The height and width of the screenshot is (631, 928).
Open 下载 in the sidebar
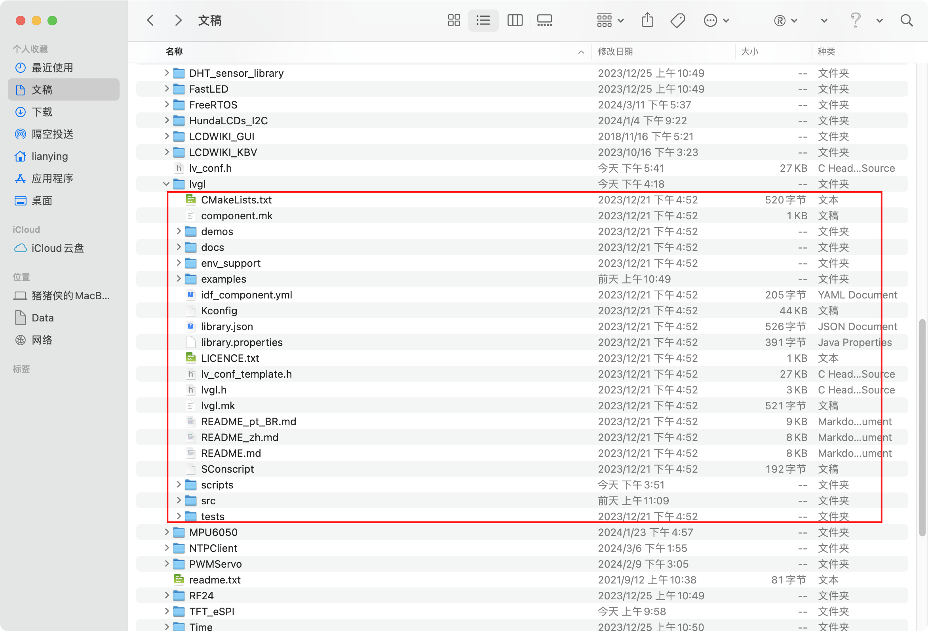click(x=42, y=112)
